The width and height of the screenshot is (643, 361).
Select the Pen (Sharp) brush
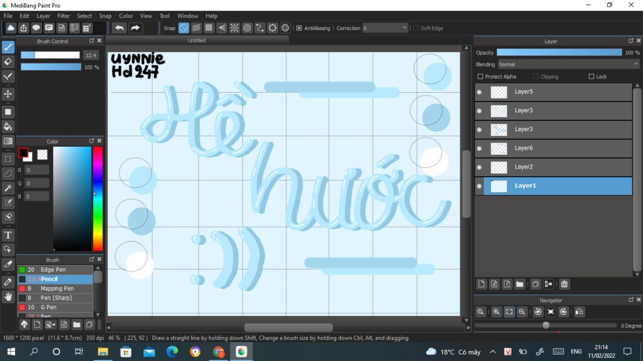pyautogui.click(x=55, y=298)
